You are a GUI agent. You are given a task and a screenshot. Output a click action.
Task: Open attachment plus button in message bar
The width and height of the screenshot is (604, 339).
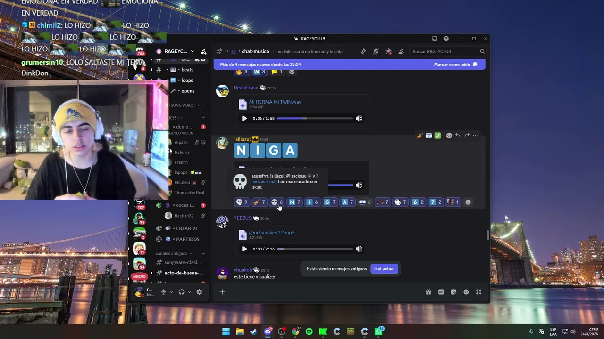point(222,292)
